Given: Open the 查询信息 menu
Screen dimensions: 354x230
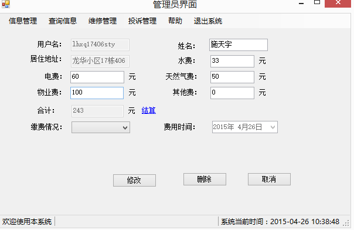Looking at the screenshot, I should click(x=63, y=21).
